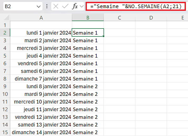Select column A header
The height and width of the screenshot is (136, 188).
click(41, 18)
